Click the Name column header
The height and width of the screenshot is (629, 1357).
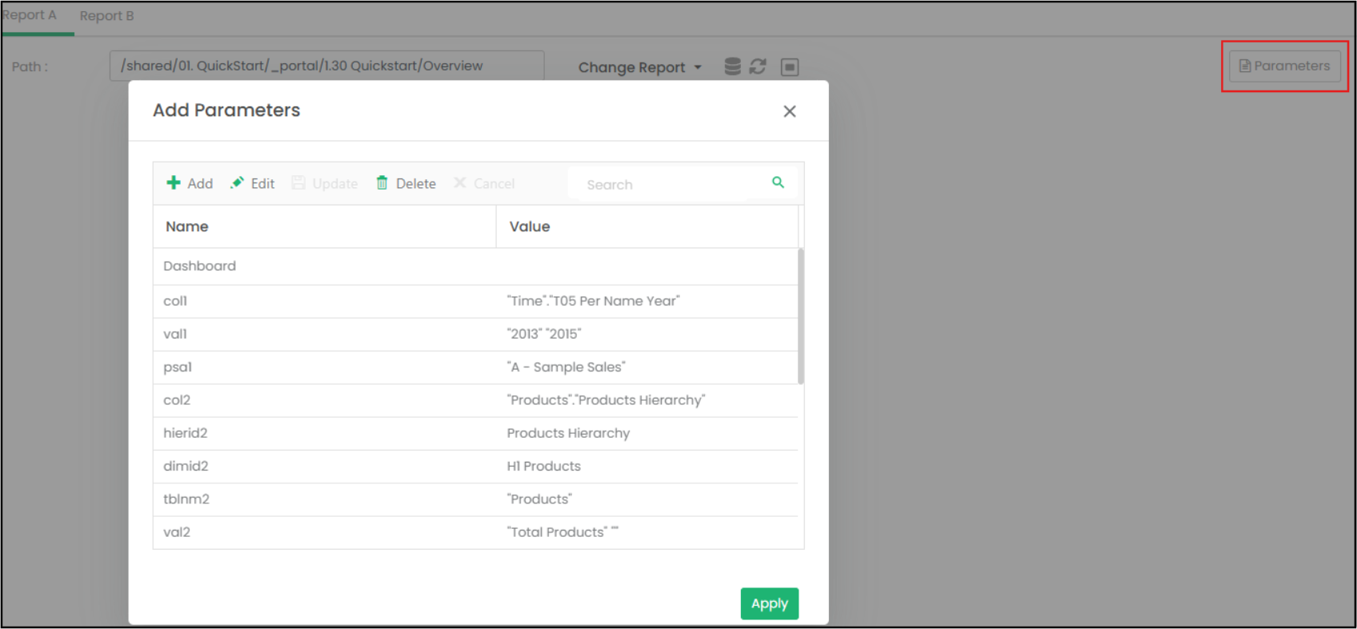(325, 226)
